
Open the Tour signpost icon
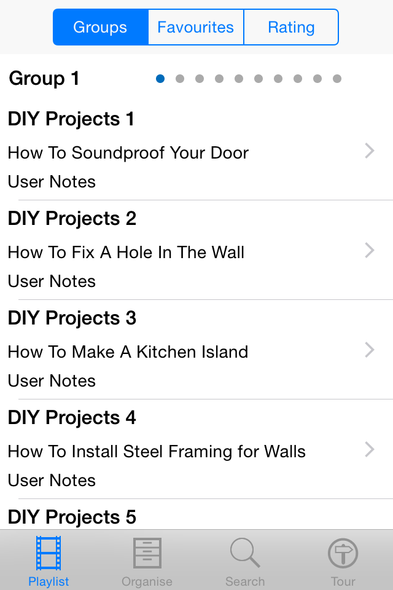point(343,553)
